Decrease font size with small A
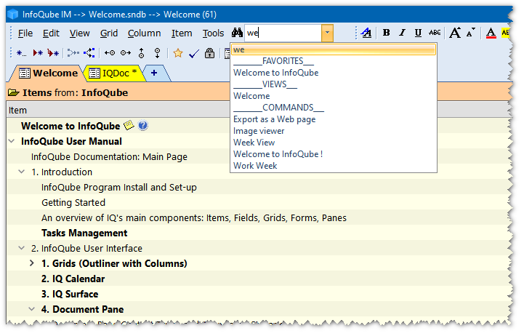Image resolution: width=524 pixels, height=336 pixels. [470, 33]
